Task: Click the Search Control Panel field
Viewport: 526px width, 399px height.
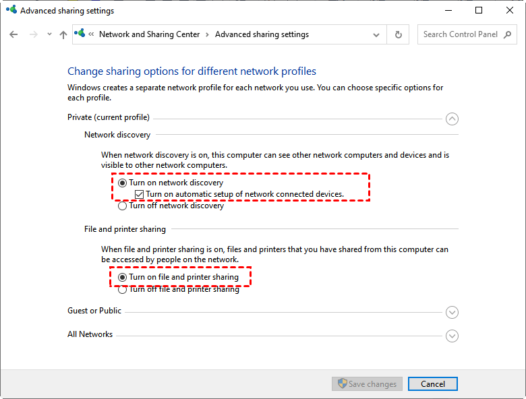Action: (x=460, y=34)
